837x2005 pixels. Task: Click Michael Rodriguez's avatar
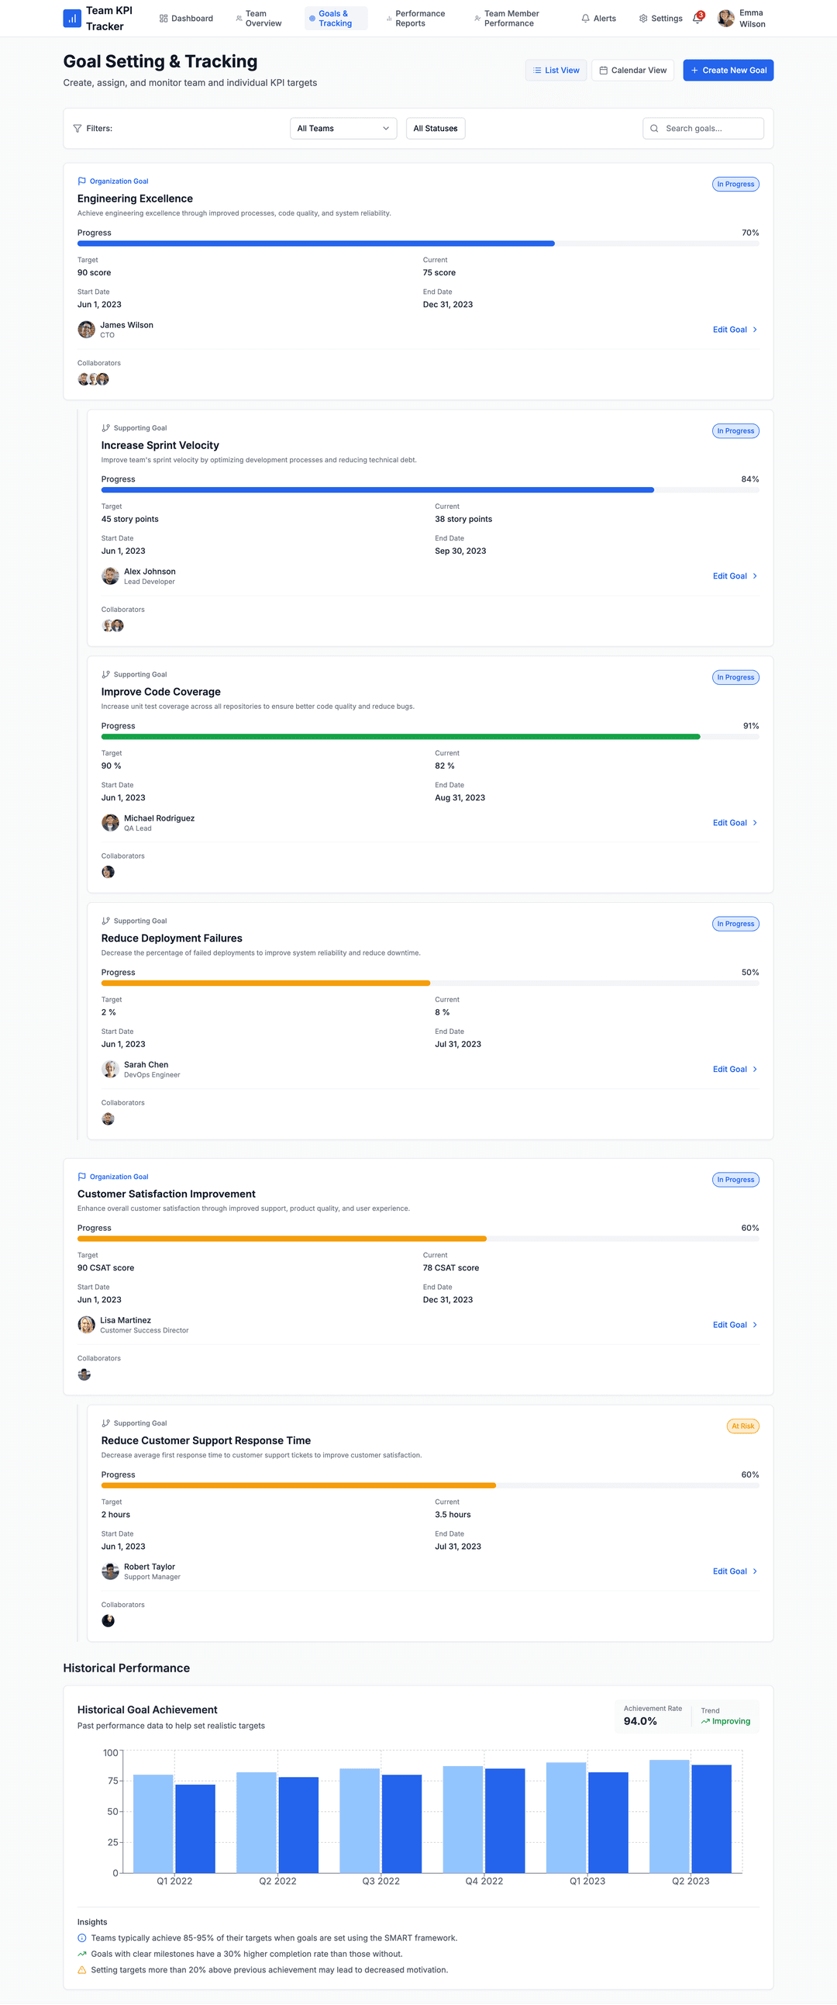click(111, 823)
